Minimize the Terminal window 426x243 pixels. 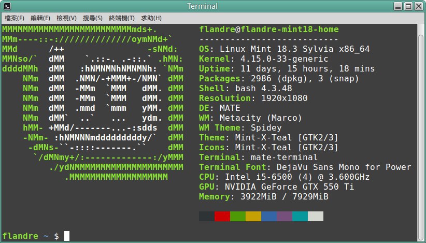pyautogui.click(x=399, y=6)
